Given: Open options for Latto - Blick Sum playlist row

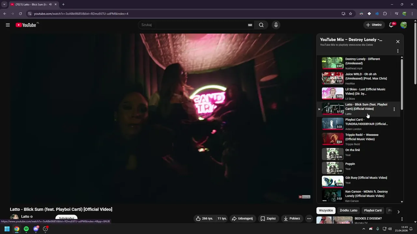Looking at the screenshot, I should point(394,109).
